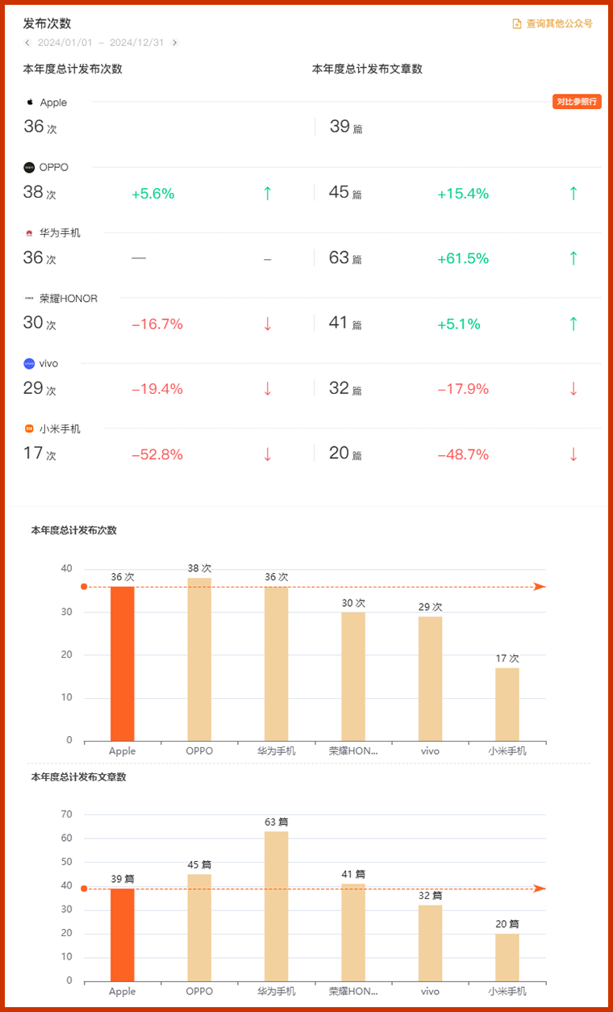This screenshot has height=1012, width=613.
Task: Click the red down arrow beside −52.8%
Action: pyautogui.click(x=268, y=454)
